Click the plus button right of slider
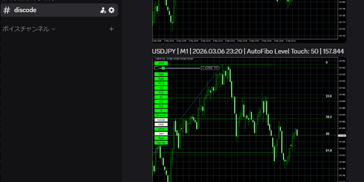 [x=202, y=68]
